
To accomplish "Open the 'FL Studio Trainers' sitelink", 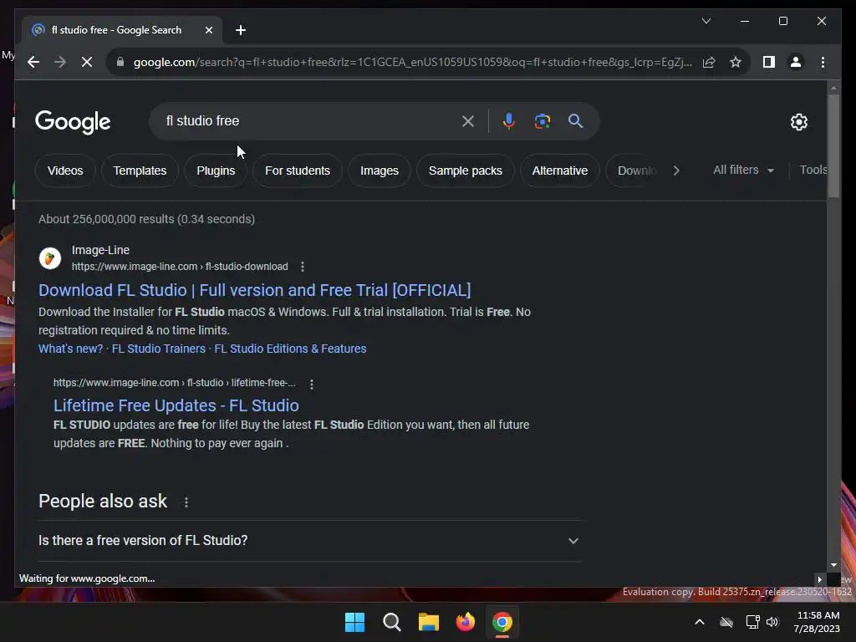I will [x=158, y=349].
